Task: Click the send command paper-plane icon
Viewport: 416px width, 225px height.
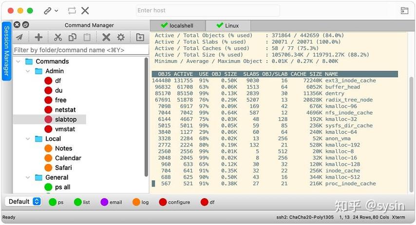Action: (19, 37)
